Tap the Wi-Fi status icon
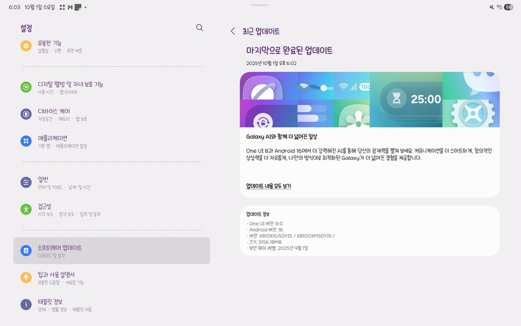 [499, 7]
